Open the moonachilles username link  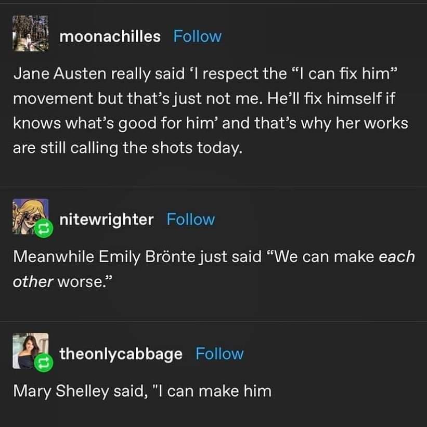coord(110,36)
